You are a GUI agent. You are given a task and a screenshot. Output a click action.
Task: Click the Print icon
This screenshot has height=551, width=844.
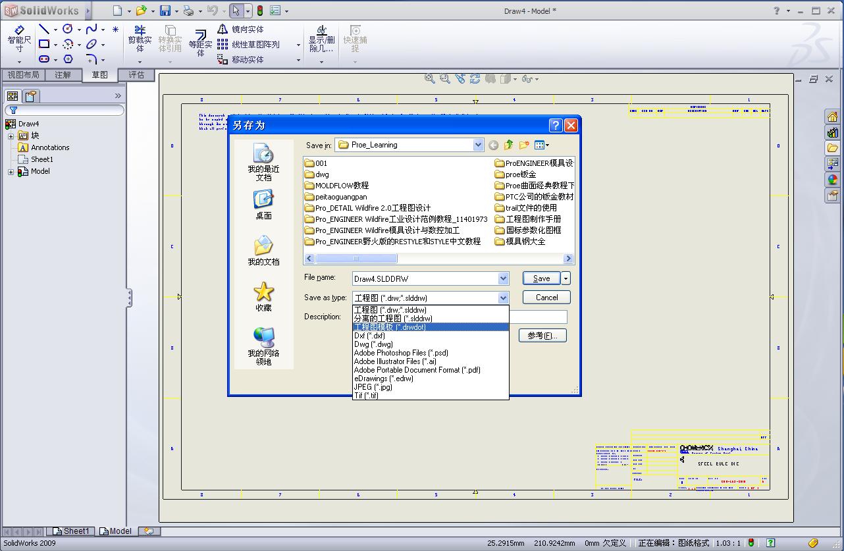tap(189, 11)
